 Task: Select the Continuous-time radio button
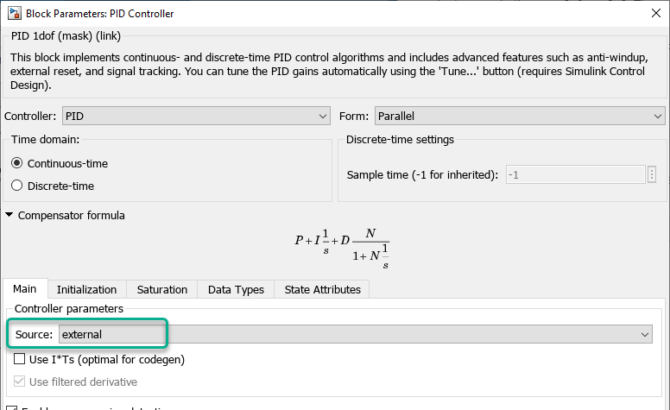[17, 163]
